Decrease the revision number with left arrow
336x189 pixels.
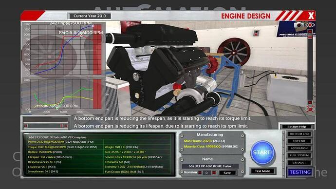click(200, 173)
